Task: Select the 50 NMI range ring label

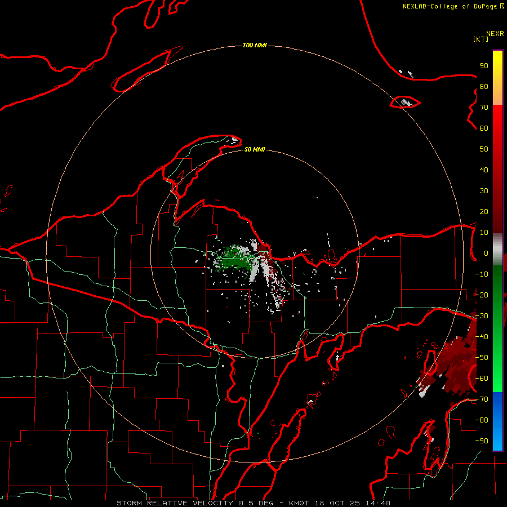Action: click(255, 149)
